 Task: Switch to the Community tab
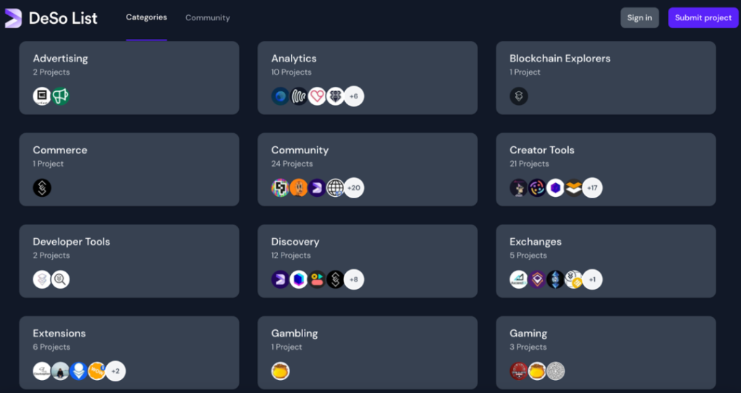[208, 17]
